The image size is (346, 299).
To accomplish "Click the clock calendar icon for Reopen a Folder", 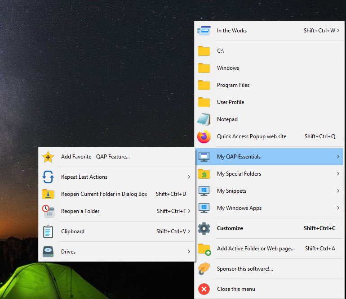I will [x=48, y=211].
